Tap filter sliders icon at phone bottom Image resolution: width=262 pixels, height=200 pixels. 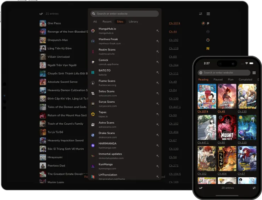(x=254, y=188)
